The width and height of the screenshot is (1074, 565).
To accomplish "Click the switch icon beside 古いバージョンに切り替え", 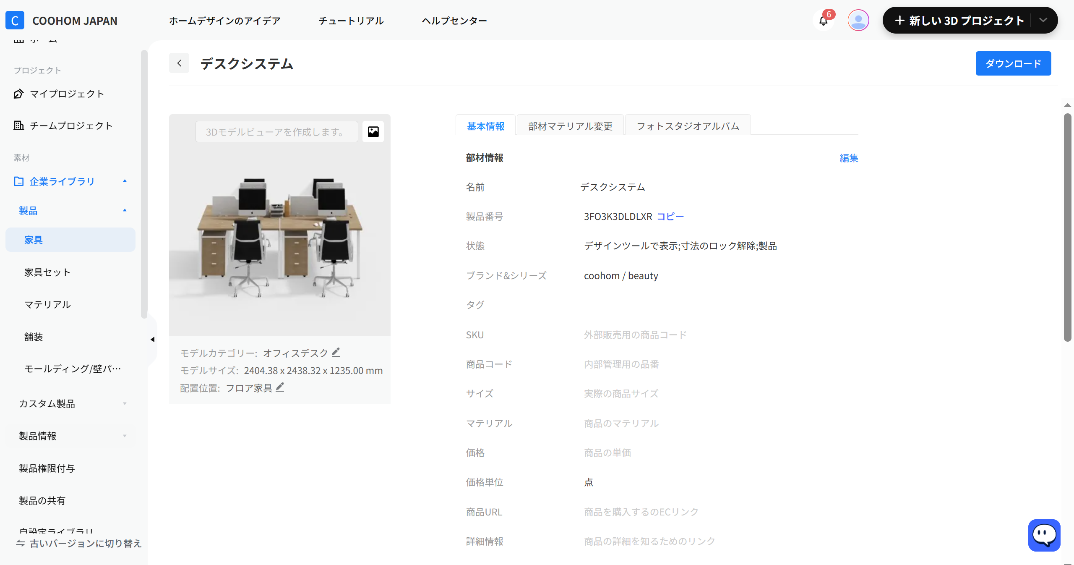I will tap(21, 543).
